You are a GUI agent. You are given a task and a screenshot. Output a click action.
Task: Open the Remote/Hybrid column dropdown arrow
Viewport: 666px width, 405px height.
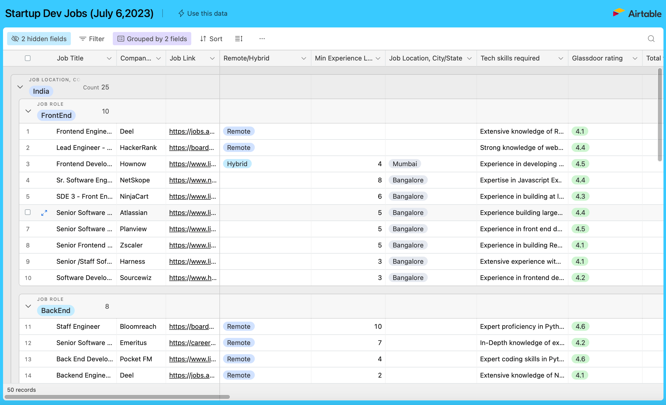304,58
